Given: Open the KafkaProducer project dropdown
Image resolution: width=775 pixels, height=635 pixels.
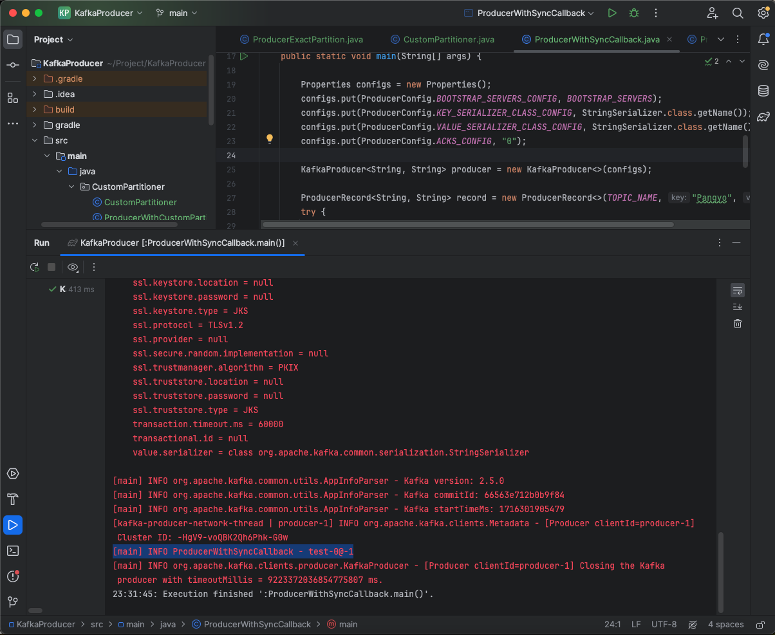Looking at the screenshot, I should [x=100, y=13].
